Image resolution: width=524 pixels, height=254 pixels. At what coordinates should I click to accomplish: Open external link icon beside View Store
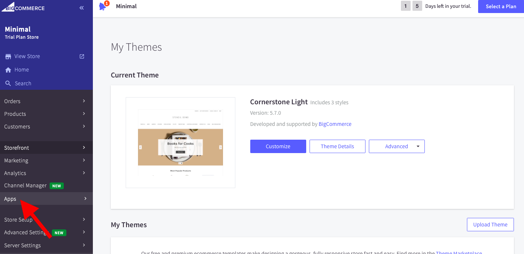[82, 56]
